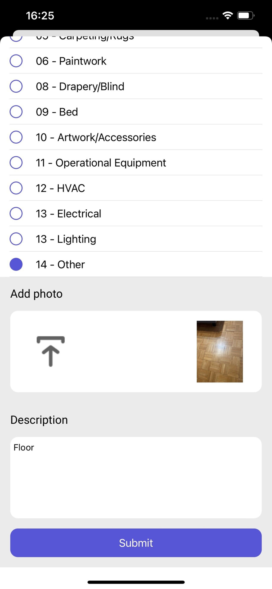Screen dimensions: 272x589
Task: Tap the Submit button
Action: tap(136, 543)
